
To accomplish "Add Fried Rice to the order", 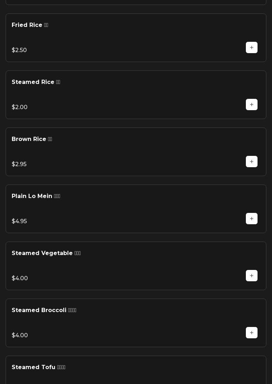I will (252, 47).
